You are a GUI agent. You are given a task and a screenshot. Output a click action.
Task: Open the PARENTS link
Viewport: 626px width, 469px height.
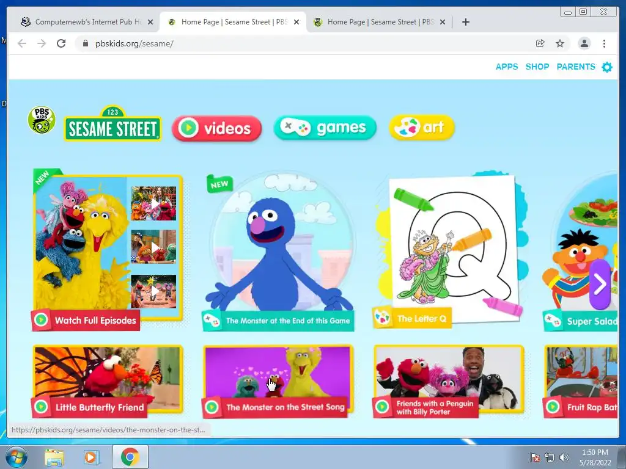pyautogui.click(x=576, y=67)
